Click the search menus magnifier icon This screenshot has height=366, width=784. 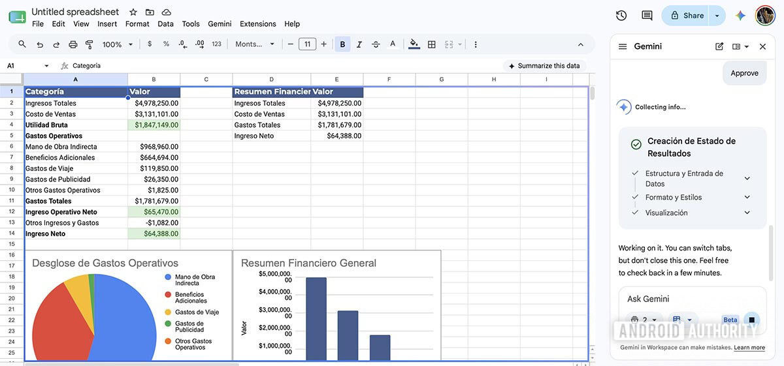click(x=22, y=44)
